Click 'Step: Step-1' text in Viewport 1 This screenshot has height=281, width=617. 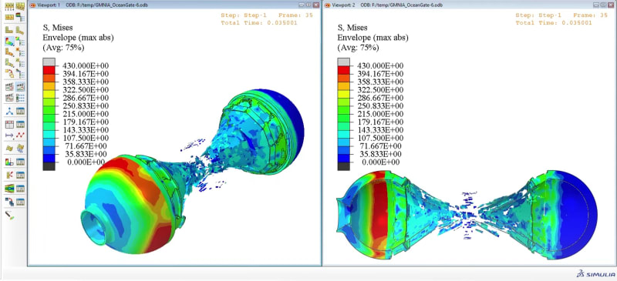coord(244,15)
